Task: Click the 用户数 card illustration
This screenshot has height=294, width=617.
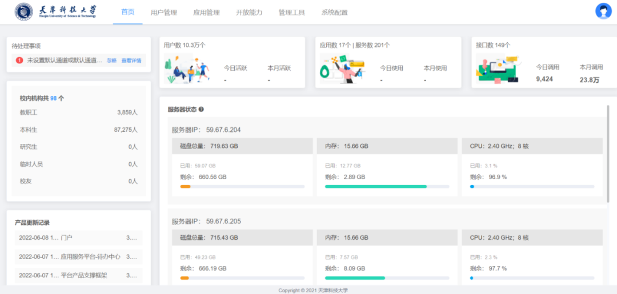Action: coord(186,70)
